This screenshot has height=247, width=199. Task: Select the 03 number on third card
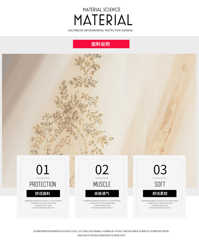pos(160,170)
